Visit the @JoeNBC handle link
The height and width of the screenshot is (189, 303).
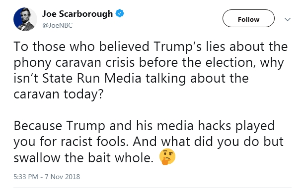[58, 25]
